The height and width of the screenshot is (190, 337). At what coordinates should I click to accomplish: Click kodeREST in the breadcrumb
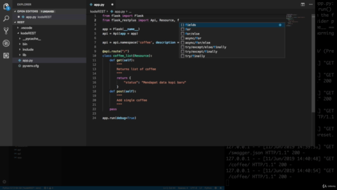pos(97,12)
